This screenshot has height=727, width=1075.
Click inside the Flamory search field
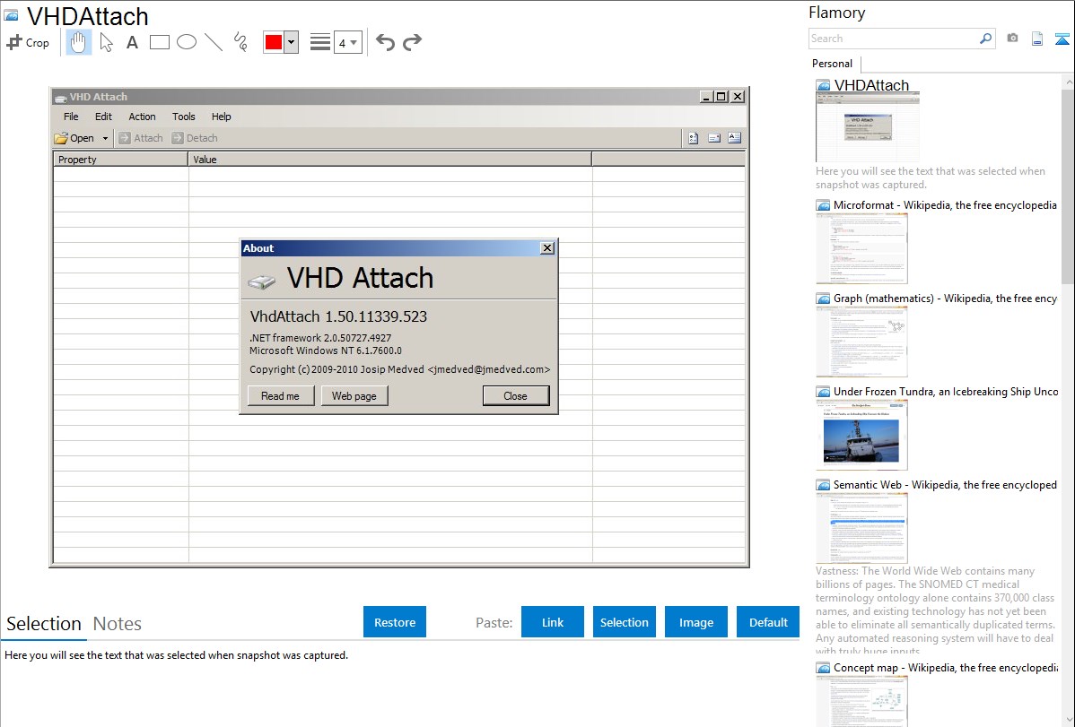point(893,39)
